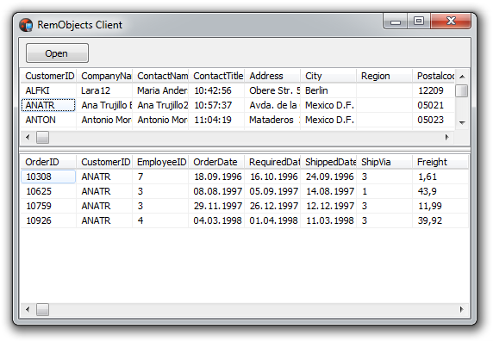This screenshot has height=341, width=493.
Task: Click orders grid horizontal scroll left arrow
Action: pos(28,310)
